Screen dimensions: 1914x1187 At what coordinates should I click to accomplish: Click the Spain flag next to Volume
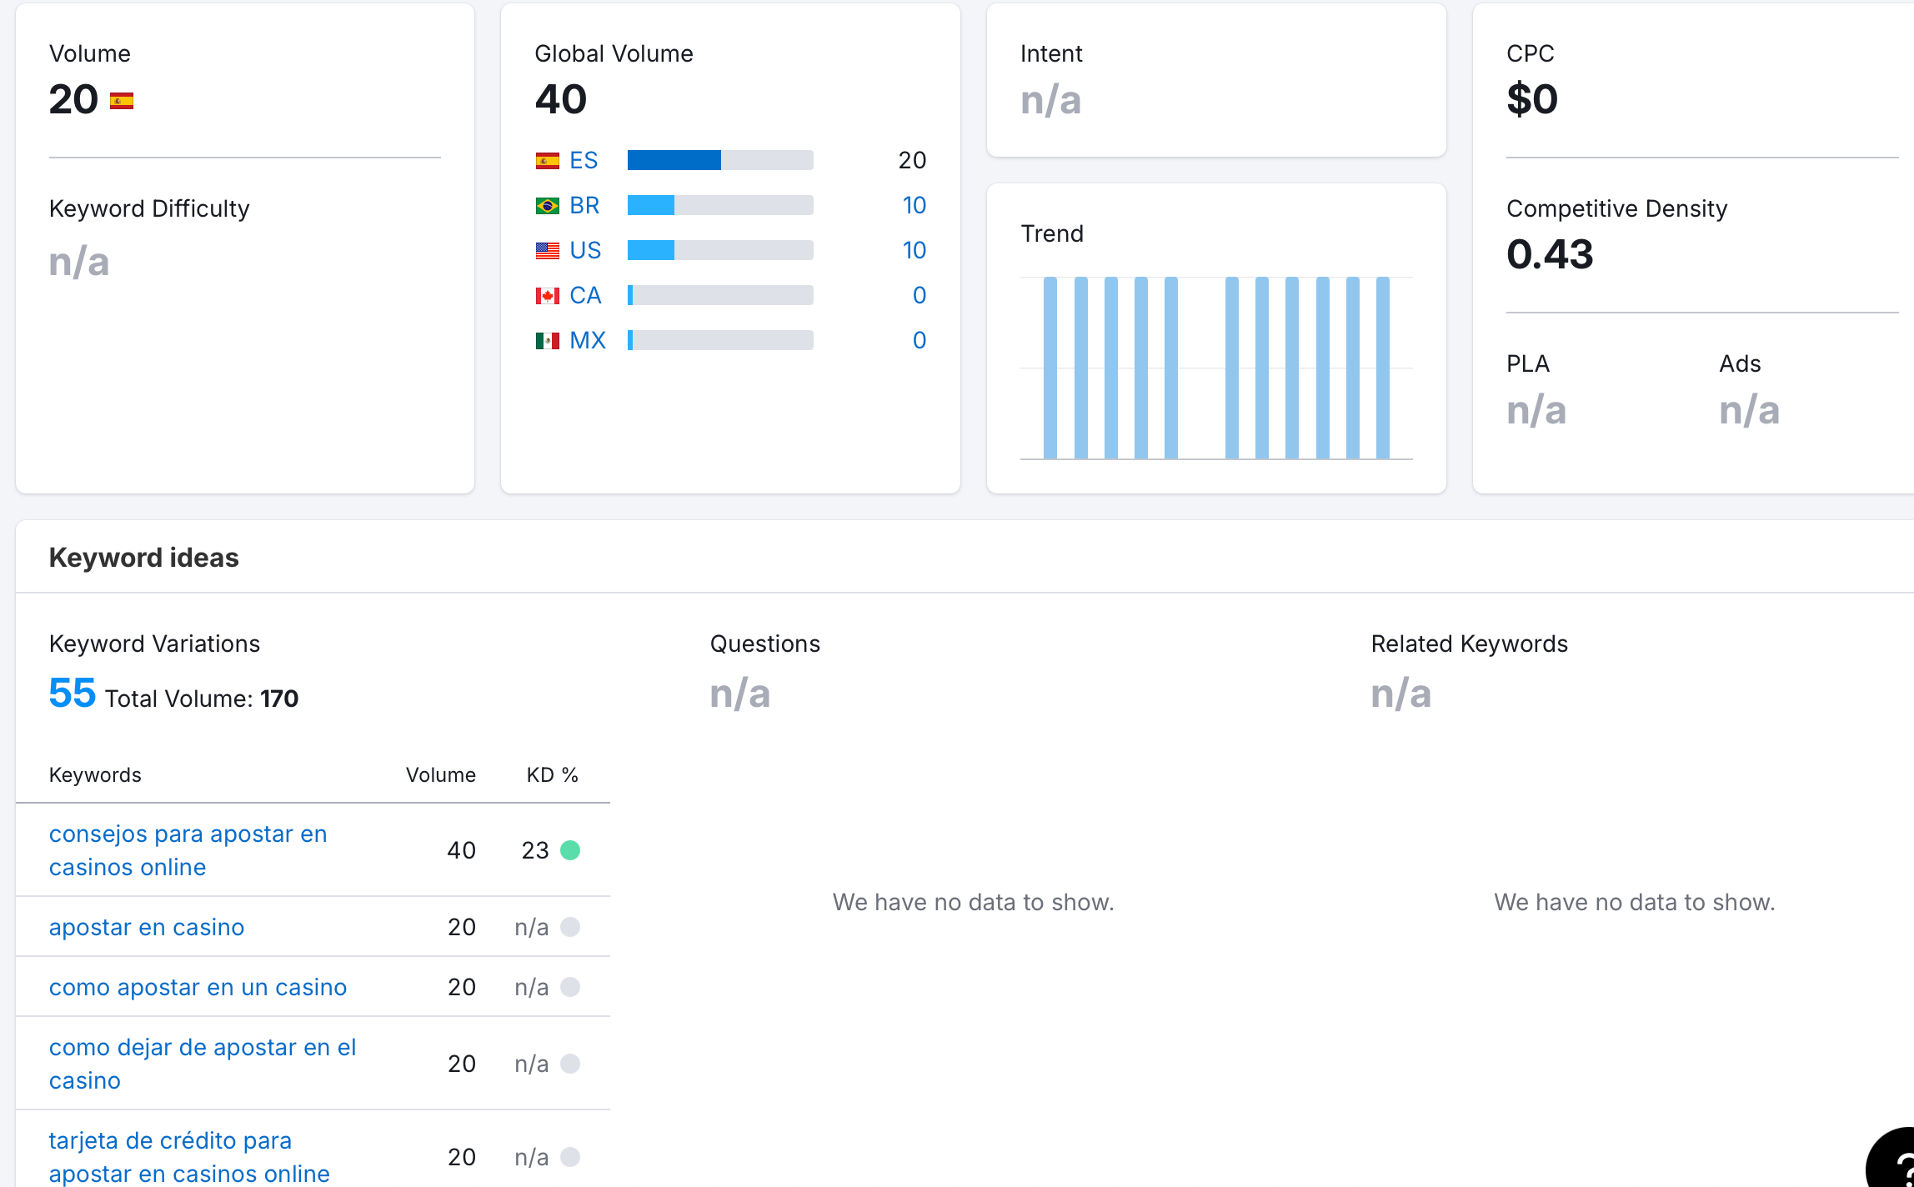tap(122, 101)
